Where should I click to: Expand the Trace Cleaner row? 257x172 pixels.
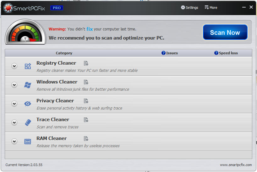(14, 122)
